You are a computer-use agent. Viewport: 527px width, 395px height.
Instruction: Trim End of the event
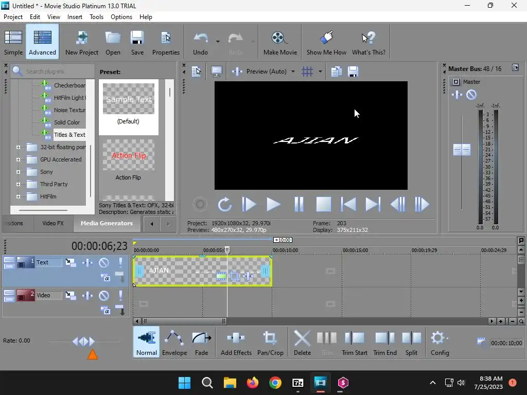pyautogui.click(x=385, y=343)
